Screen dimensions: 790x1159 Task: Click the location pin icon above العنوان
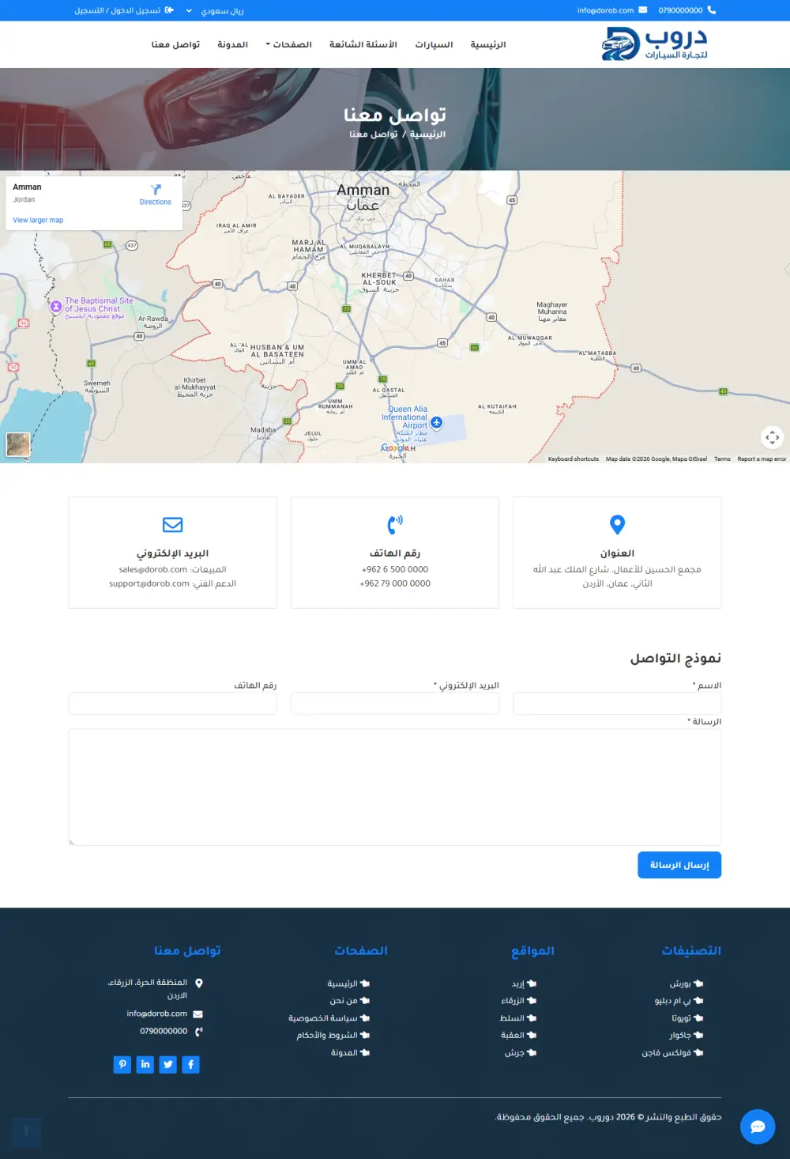pos(616,524)
